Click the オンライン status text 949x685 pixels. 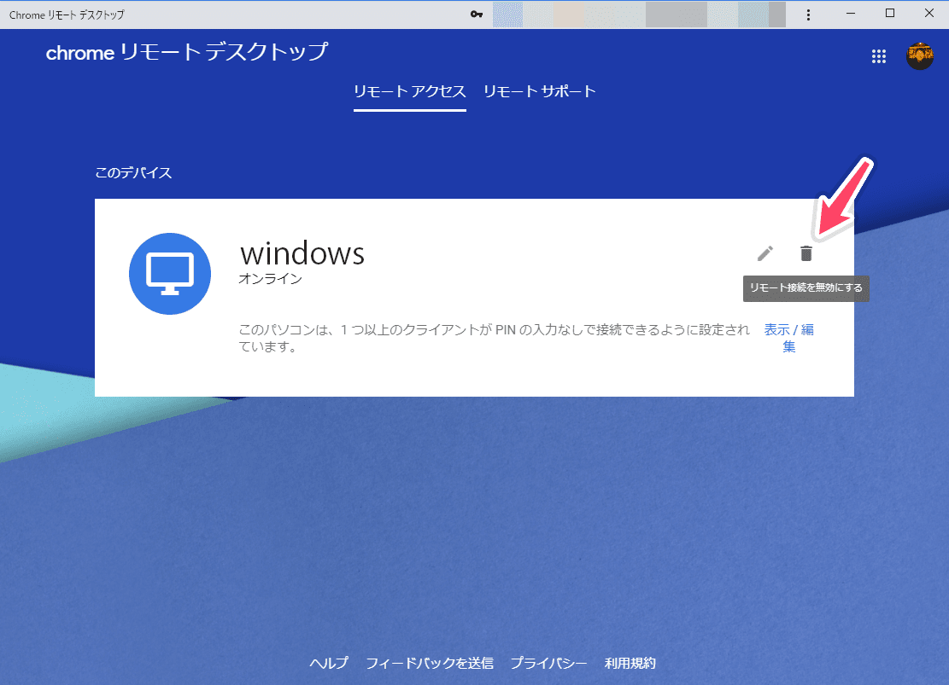270,279
